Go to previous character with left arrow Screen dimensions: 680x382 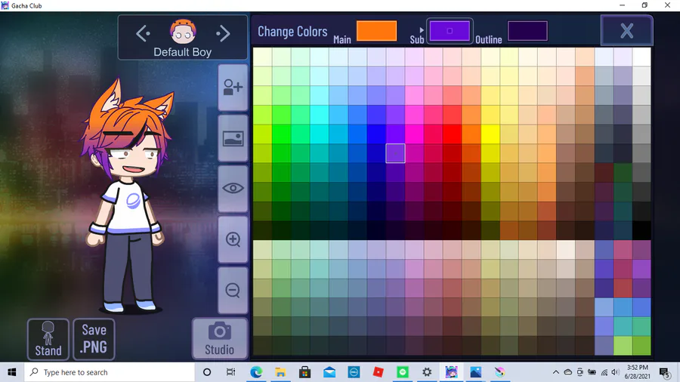[x=143, y=33]
